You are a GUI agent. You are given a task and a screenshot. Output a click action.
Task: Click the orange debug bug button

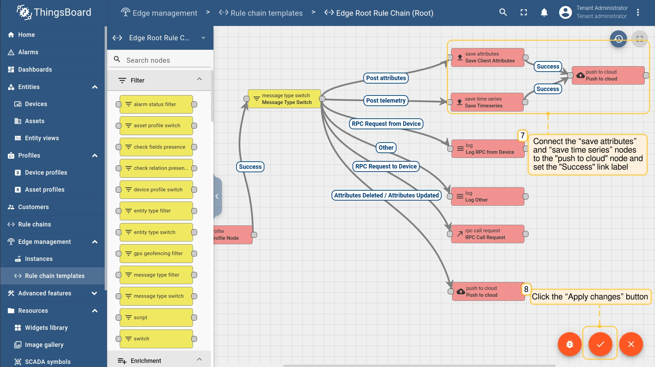tap(569, 344)
